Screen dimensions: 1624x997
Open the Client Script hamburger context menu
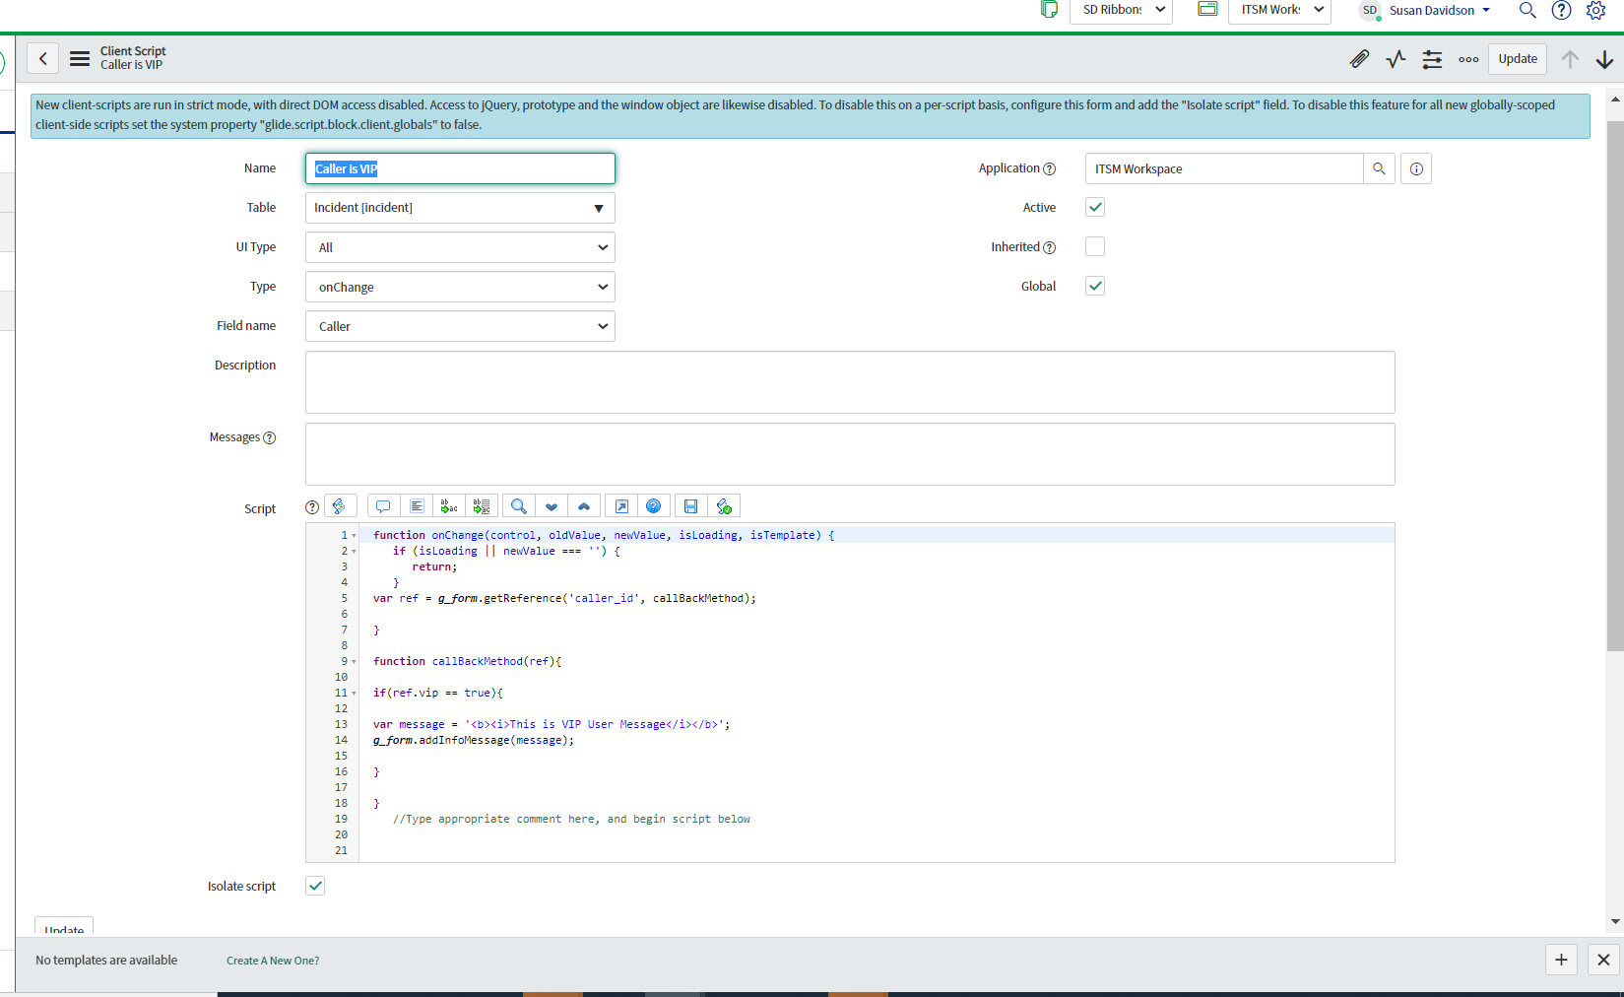(x=80, y=59)
